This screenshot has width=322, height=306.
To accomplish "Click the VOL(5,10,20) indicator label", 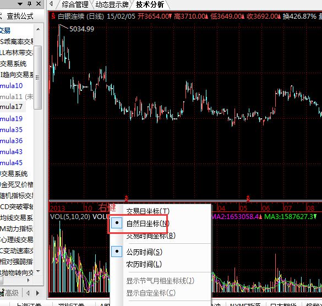I will pyautogui.click(x=70, y=217).
